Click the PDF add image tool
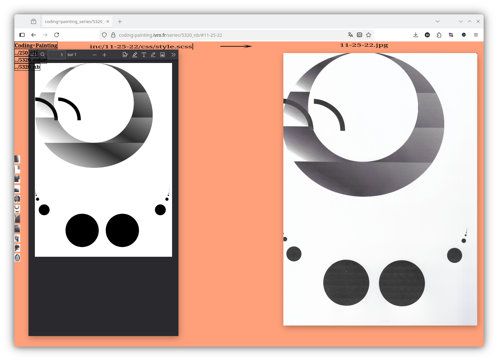Viewport: 498px width, 361px height. tap(162, 55)
